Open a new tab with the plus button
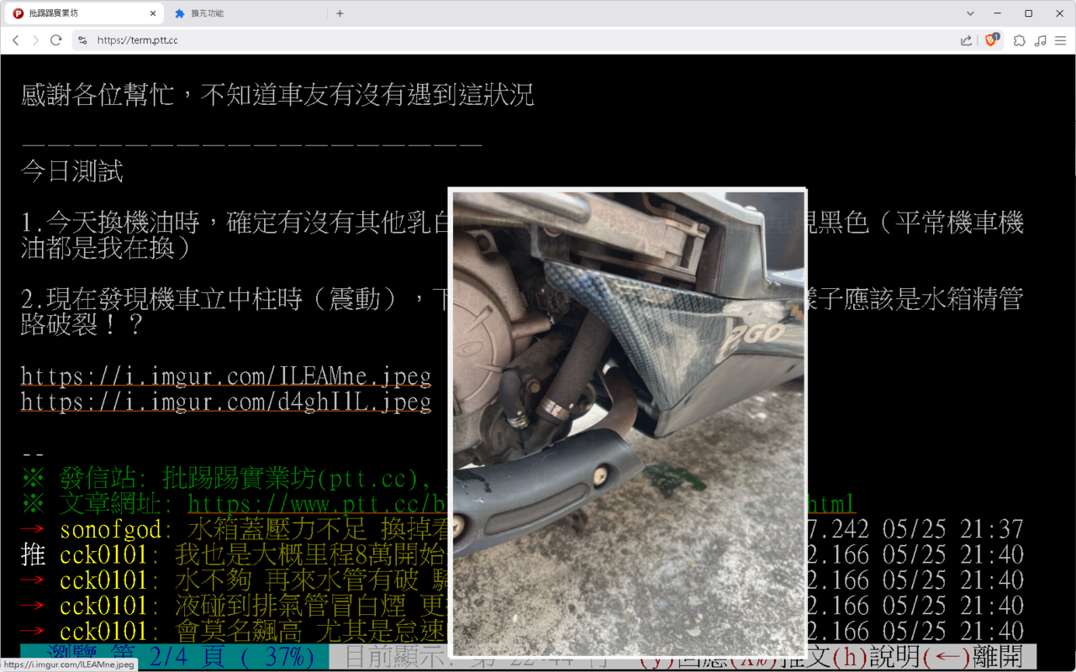Screen dimensions: 1076x672 point(340,13)
